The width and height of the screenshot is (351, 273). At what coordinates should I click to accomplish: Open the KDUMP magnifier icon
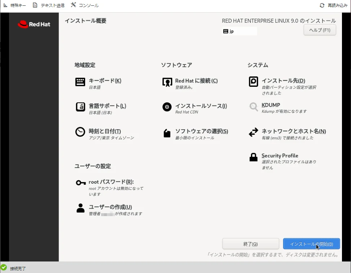click(253, 107)
